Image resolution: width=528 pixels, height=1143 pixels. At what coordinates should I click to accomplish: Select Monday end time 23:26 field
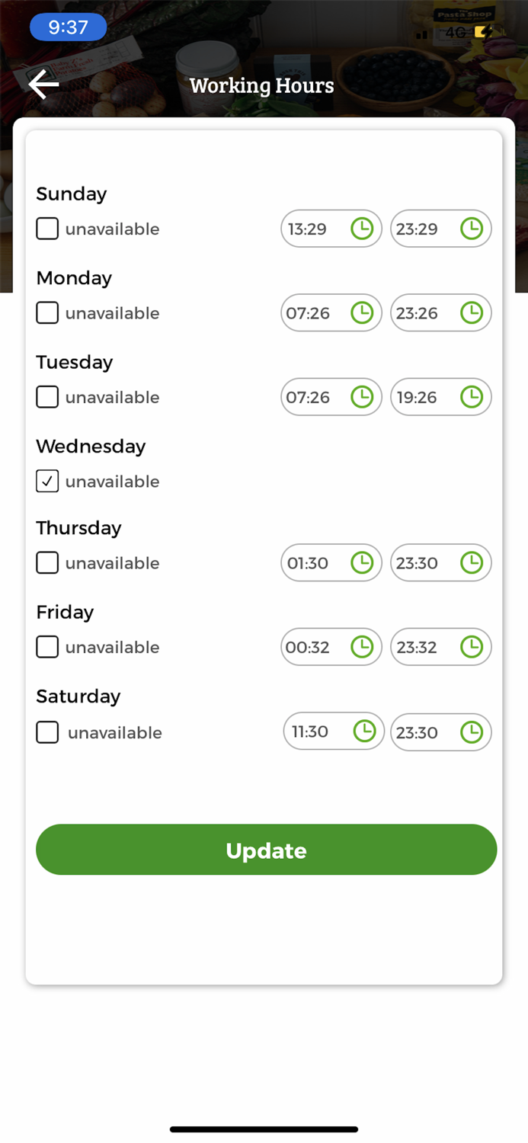click(x=441, y=312)
